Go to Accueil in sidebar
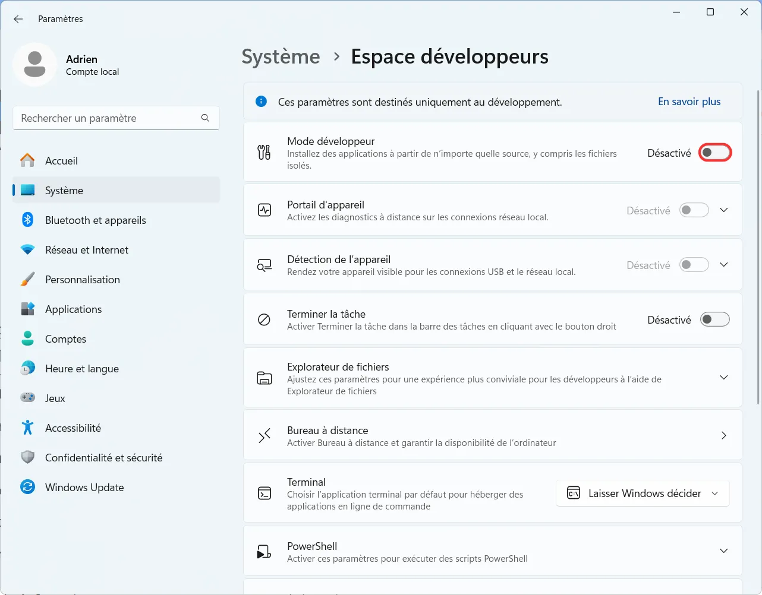The height and width of the screenshot is (595, 762). coord(116,160)
